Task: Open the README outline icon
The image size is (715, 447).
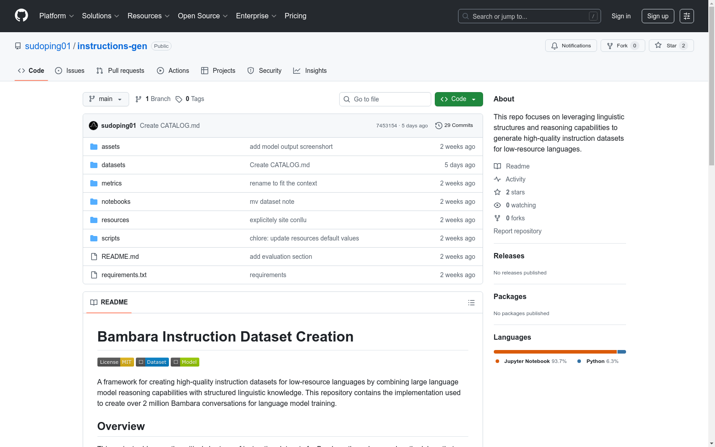Action: click(x=471, y=303)
